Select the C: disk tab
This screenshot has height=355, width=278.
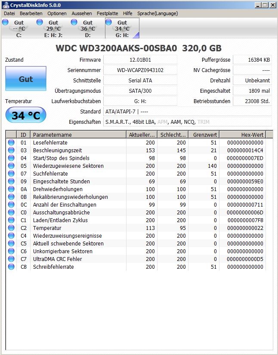19,28
